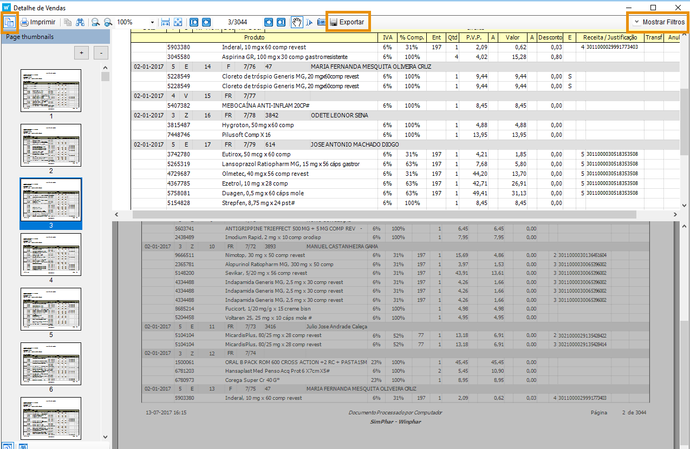Image resolution: width=690 pixels, height=449 pixels.
Task: Click the Exportar button
Action: point(347,22)
